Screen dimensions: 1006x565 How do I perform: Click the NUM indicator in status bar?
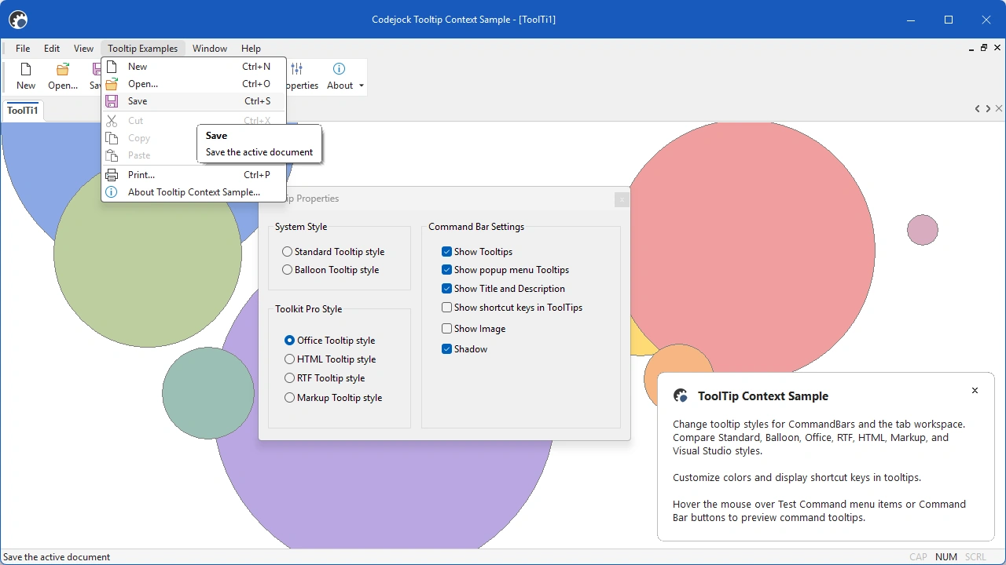click(x=946, y=557)
